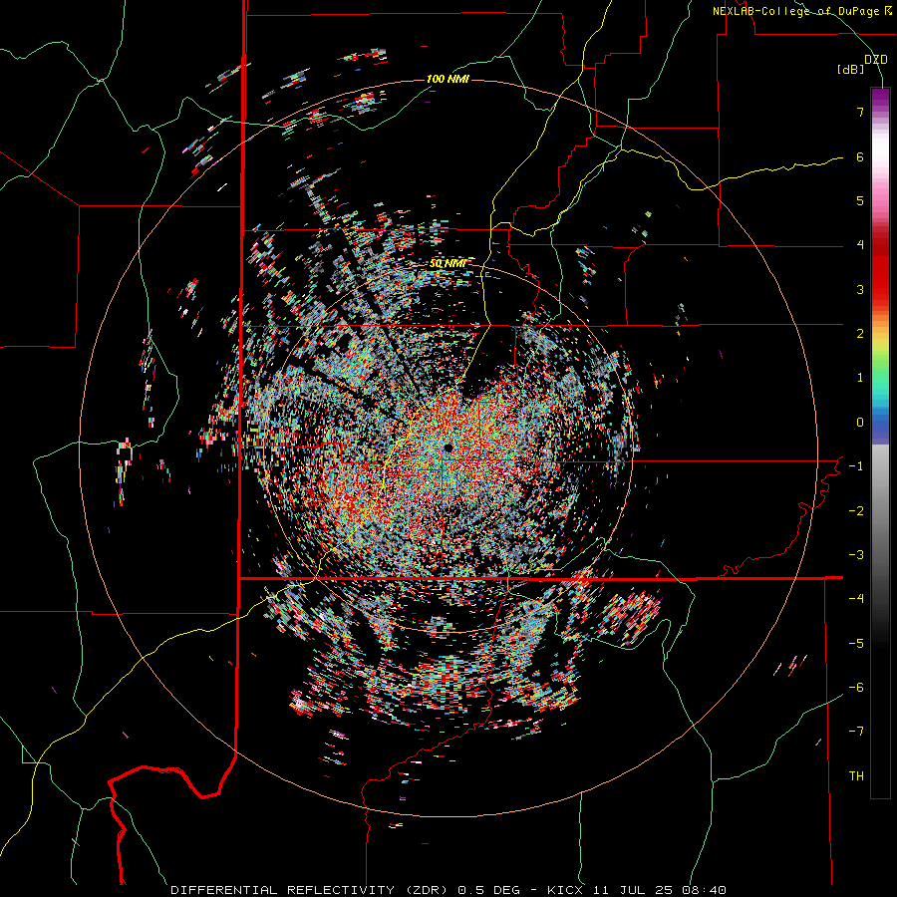Click the KICX station identifier

(x=565, y=890)
